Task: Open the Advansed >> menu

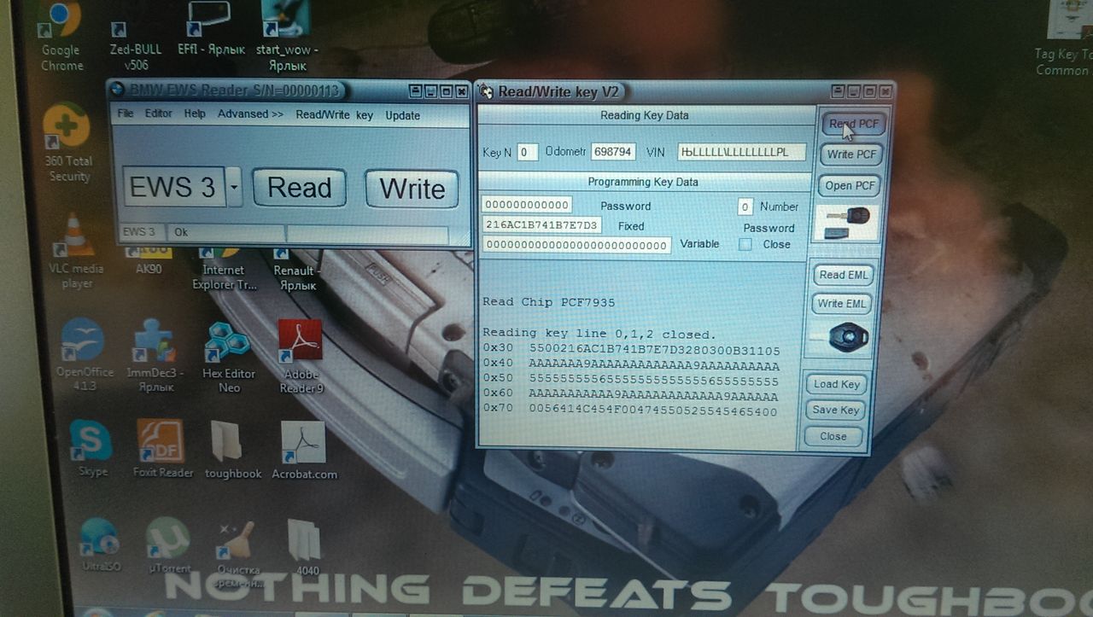Action: (x=250, y=114)
